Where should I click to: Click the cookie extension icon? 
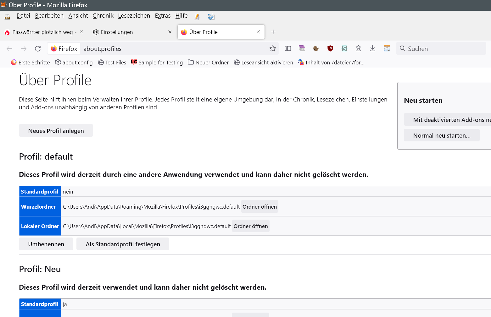316,48
